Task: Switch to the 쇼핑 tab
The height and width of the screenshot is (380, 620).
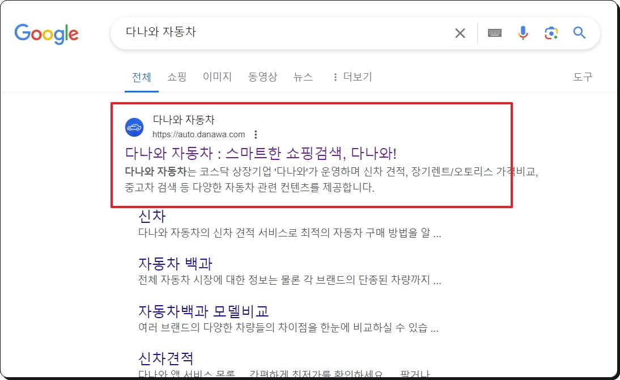Action: [177, 77]
